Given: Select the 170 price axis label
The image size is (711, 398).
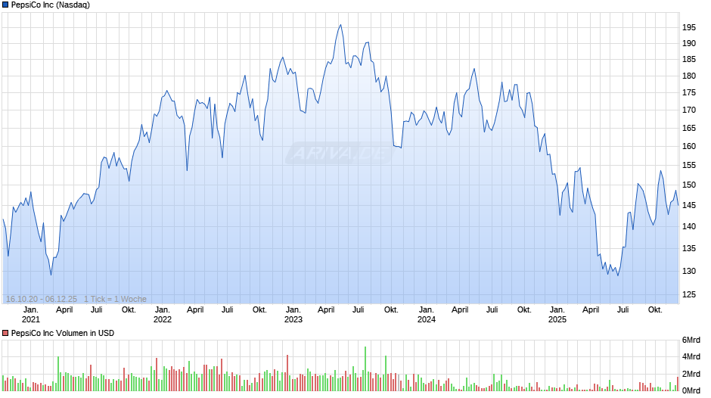Looking at the screenshot, I should (689, 110).
